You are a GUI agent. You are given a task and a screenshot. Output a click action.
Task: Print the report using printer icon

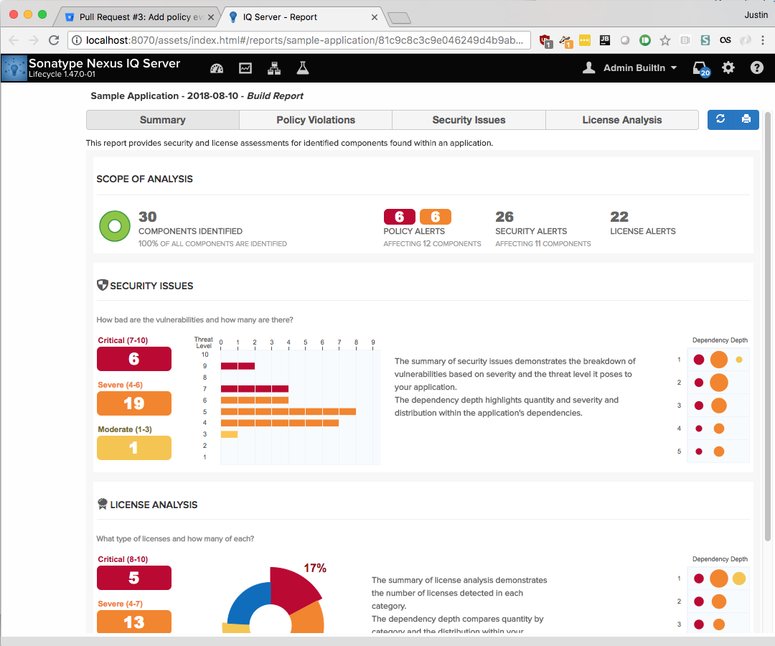[746, 120]
